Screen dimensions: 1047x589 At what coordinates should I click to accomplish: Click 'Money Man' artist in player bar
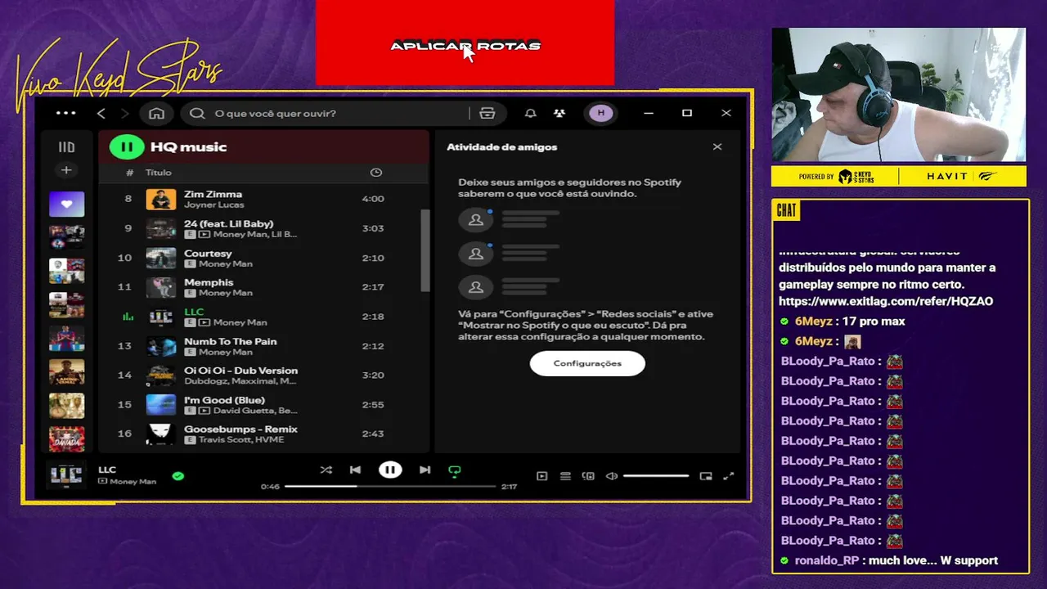(x=133, y=482)
